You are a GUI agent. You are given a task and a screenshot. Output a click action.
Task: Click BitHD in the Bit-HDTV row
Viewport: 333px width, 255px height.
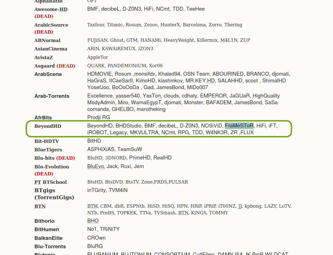pyautogui.click(x=94, y=141)
